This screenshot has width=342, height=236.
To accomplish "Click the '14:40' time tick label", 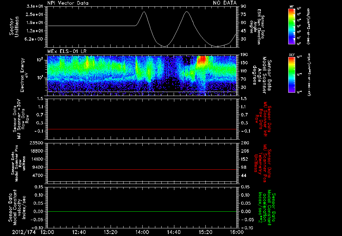I will pyautogui.click(x=174, y=232).
